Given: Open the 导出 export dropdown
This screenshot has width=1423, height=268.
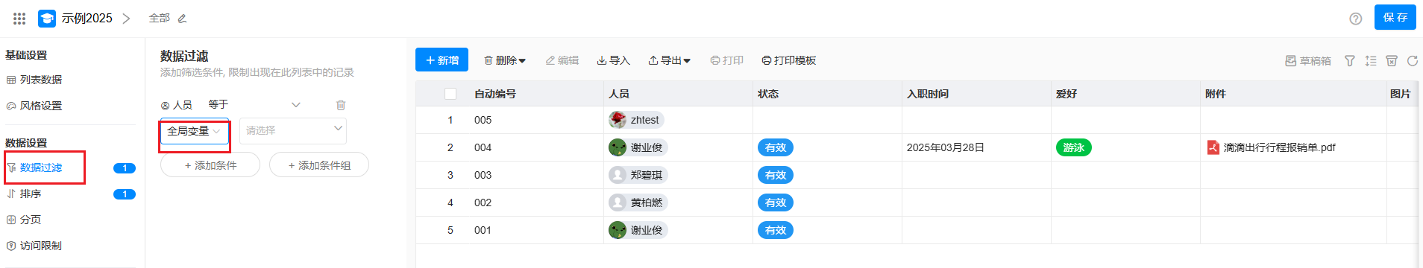Looking at the screenshot, I should [x=669, y=60].
